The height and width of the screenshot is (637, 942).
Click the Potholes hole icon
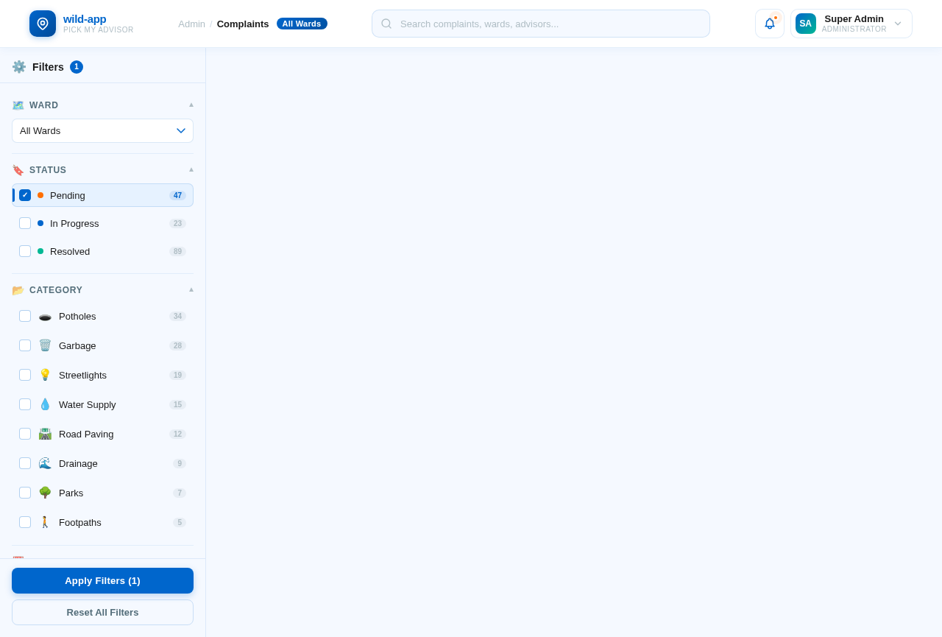click(x=45, y=316)
